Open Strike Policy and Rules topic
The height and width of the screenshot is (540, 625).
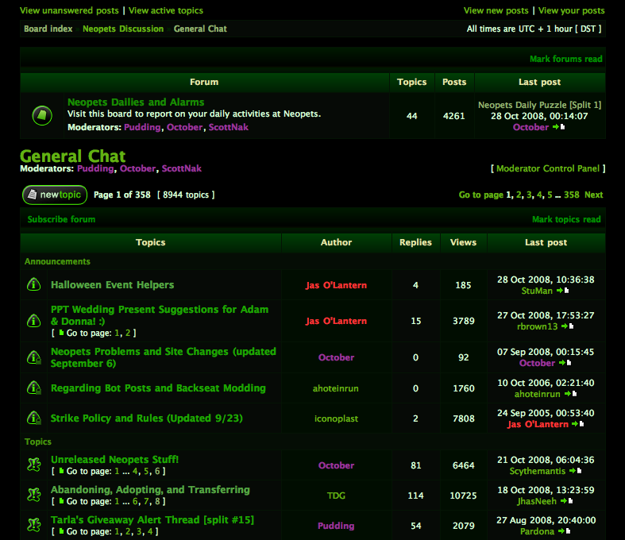pyautogui.click(x=147, y=418)
